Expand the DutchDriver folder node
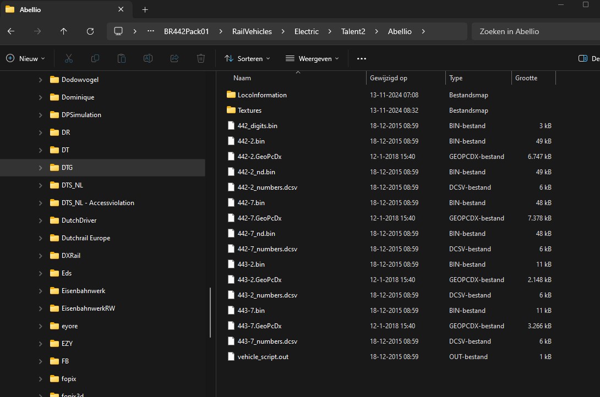Screen dimensions: 600x397 40,220
